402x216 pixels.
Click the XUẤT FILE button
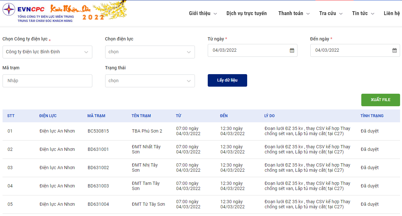[381, 100]
